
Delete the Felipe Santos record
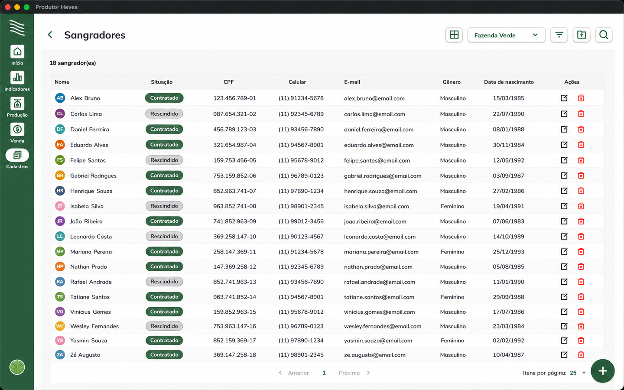[x=581, y=160]
